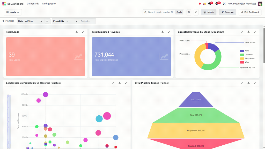This screenshot has height=149, width=265.
Task: Click the 'Qualified: 42.76%' doughnut label
Action: pyautogui.click(x=248, y=68)
